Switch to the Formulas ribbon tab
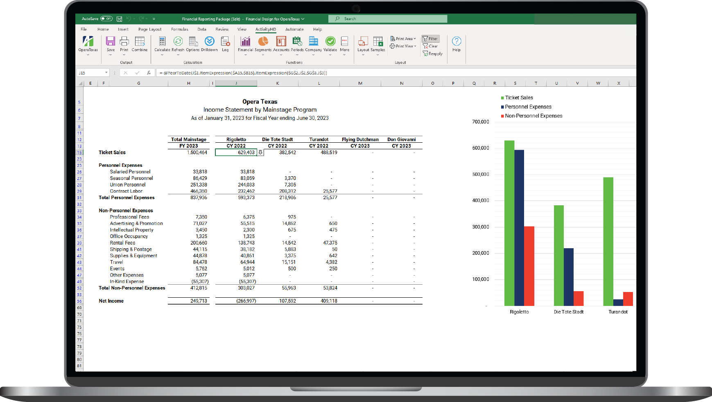 tap(179, 29)
